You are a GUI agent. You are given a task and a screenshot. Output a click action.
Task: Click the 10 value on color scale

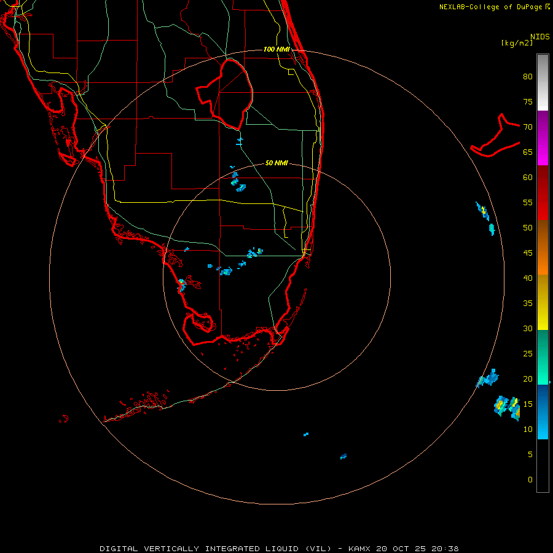[x=528, y=429]
